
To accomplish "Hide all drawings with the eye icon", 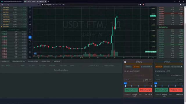I will point(30,48).
